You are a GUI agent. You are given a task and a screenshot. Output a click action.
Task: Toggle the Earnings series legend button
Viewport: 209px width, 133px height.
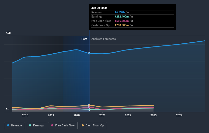(x=36, y=126)
